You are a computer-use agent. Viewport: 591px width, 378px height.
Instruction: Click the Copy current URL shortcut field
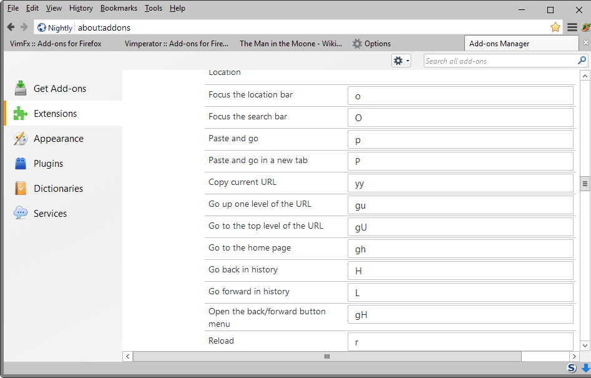(460, 183)
